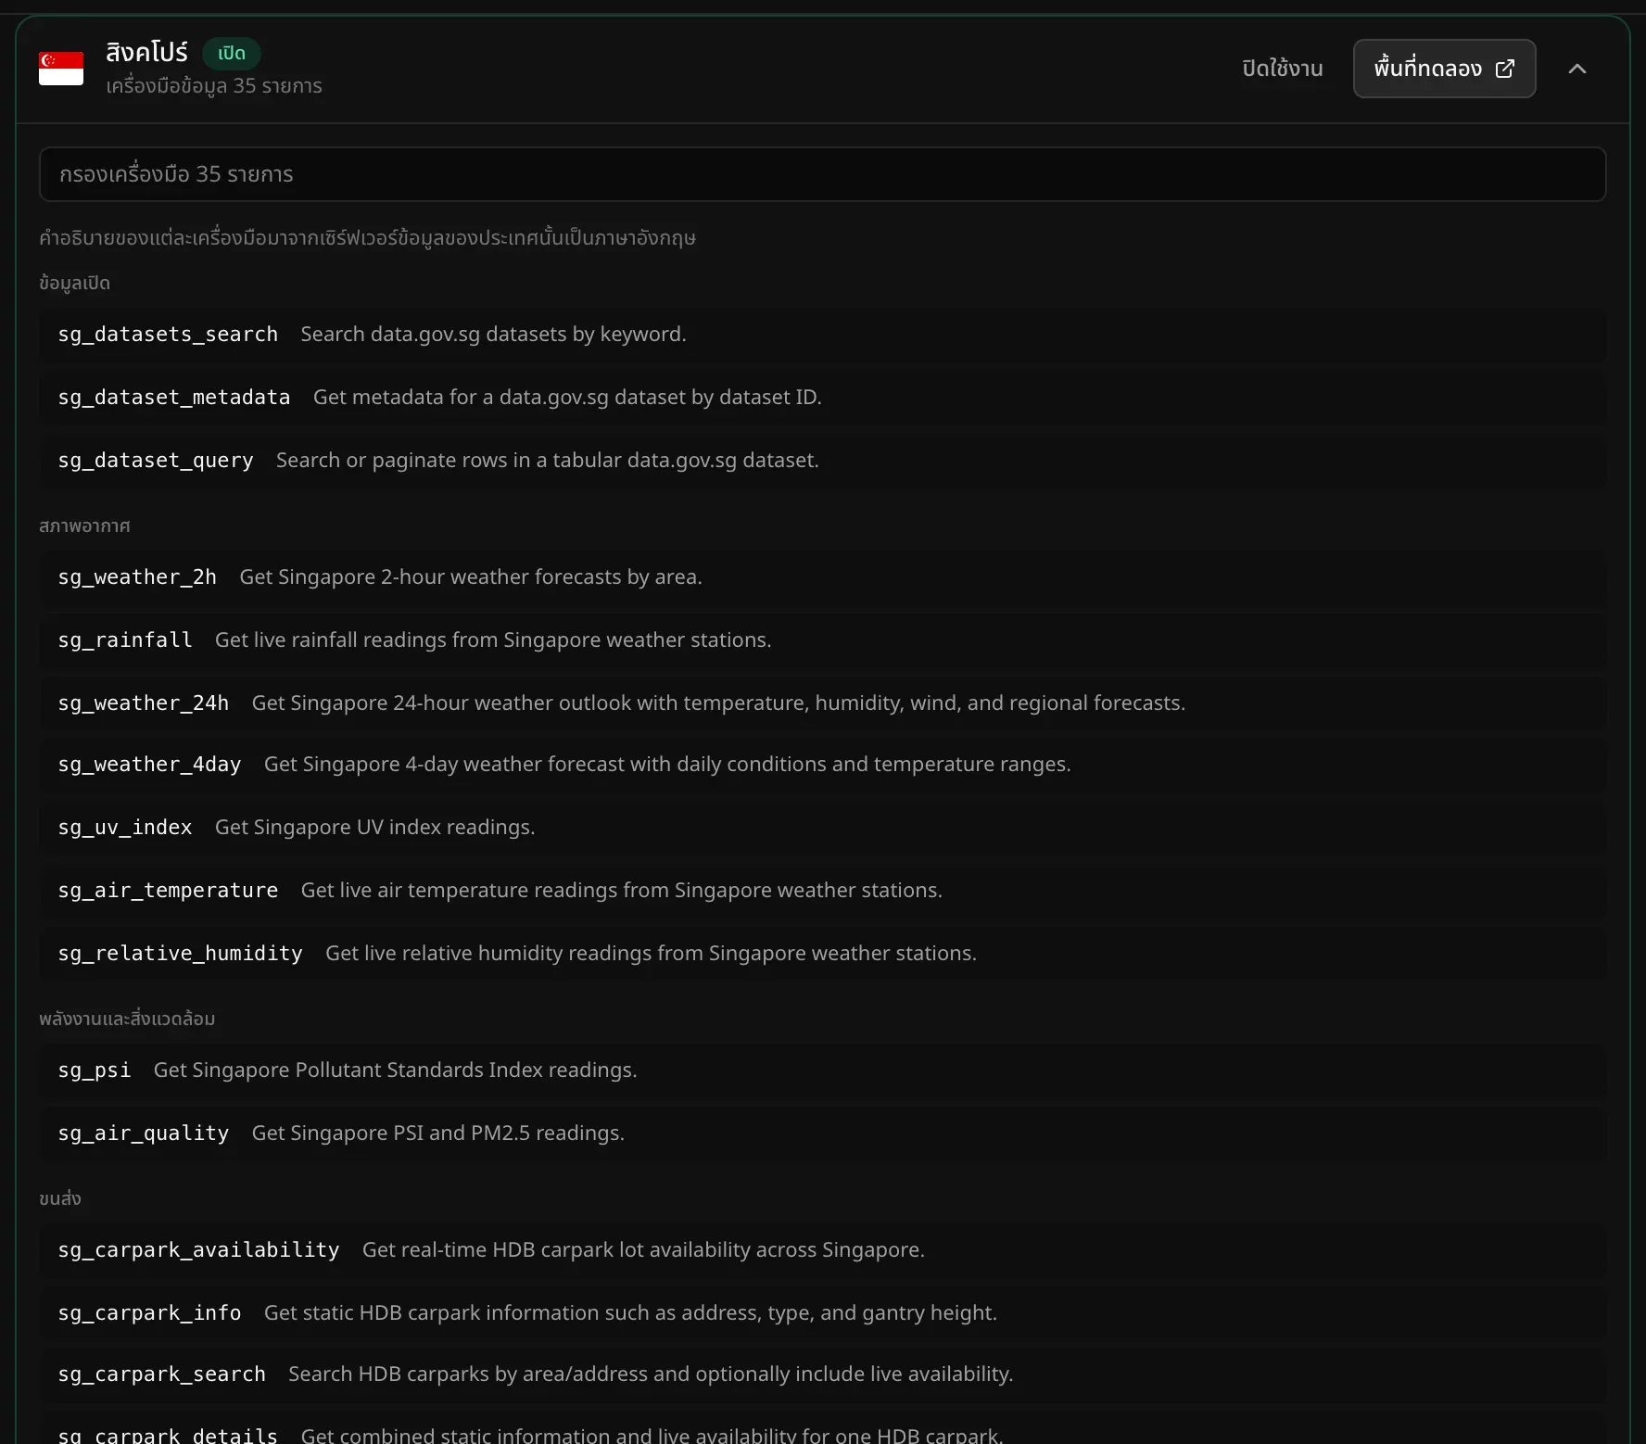Click the ปิดใช้งาน disable button
Screen dimensions: 1646x1444
1283,69
